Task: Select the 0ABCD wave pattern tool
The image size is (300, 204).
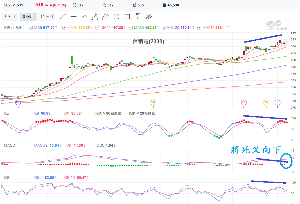Action: click(106, 17)
